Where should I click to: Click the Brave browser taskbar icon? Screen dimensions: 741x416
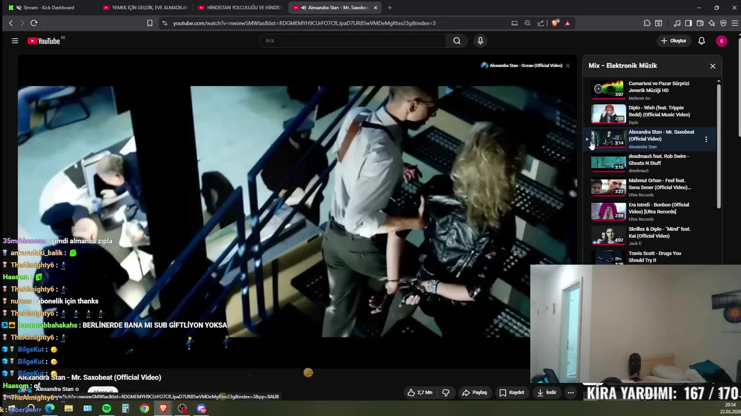(x=163, y=408)
